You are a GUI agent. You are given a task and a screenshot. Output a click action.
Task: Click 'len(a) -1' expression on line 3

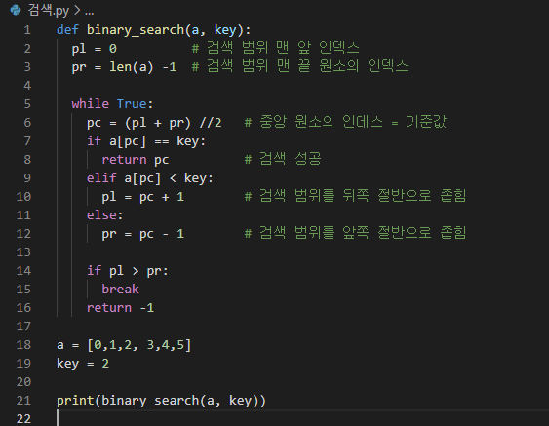pos(143,67)
